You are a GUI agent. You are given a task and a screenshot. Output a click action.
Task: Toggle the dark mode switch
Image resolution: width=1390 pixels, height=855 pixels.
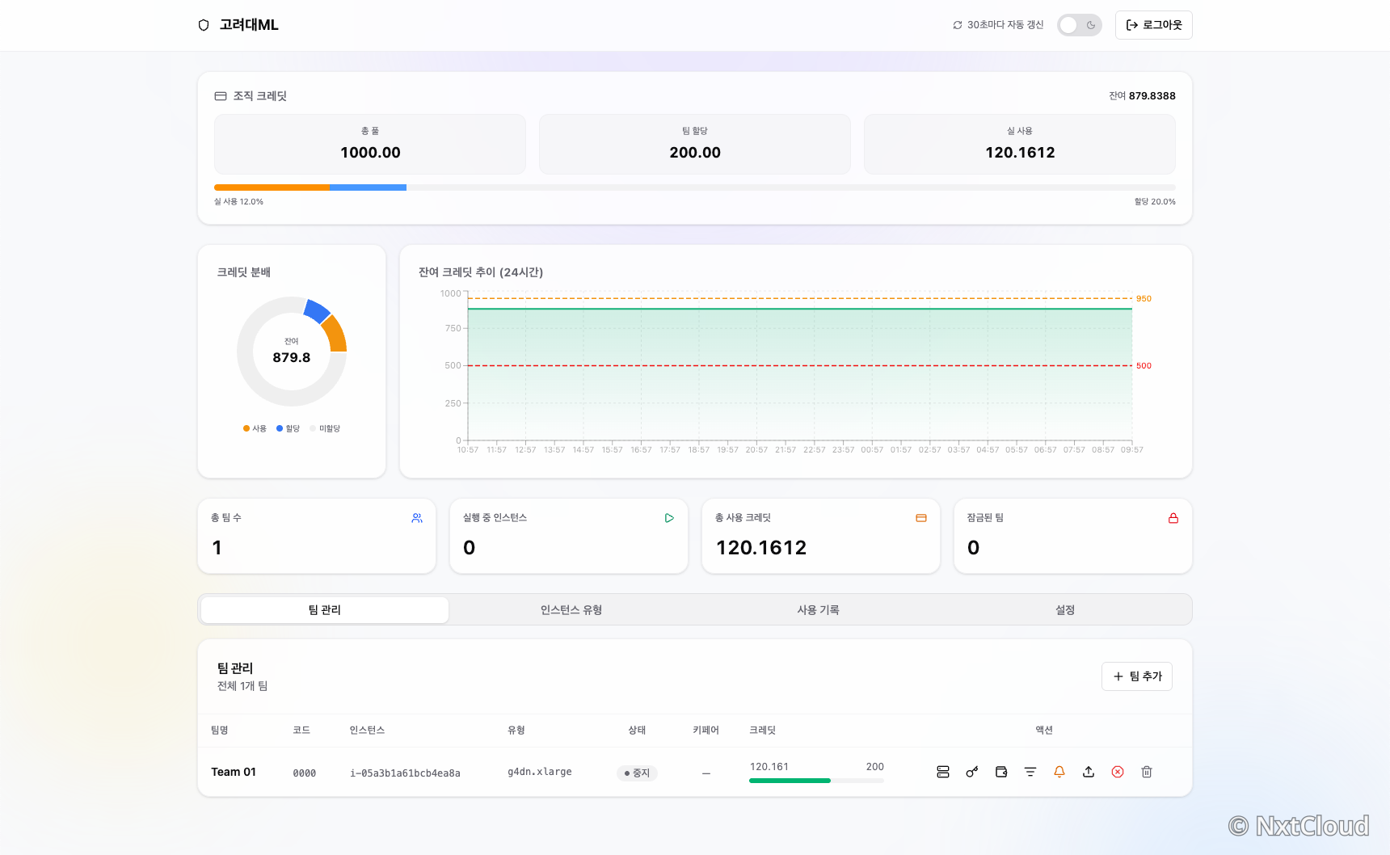[x=1079, y=25]
